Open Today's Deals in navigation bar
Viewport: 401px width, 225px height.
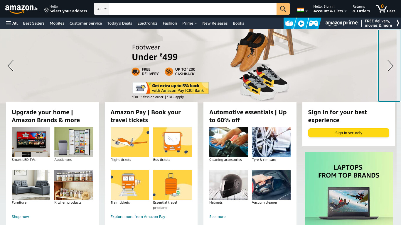coord(119,23)
